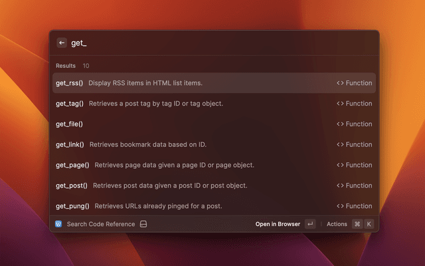
Task: Open the Actions menu
Action: (337, 224)
